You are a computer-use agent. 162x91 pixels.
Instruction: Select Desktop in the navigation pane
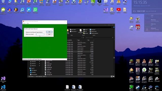[x=33, y=73]
